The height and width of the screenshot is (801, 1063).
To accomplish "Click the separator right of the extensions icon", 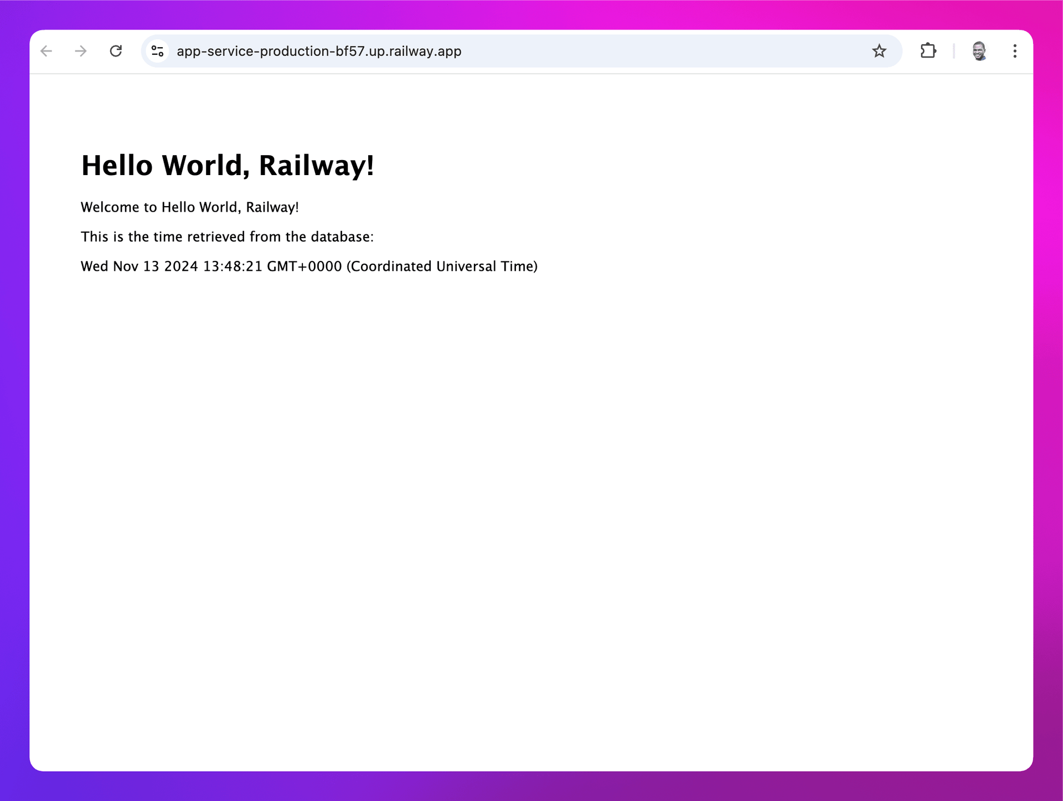I will 953,51.
